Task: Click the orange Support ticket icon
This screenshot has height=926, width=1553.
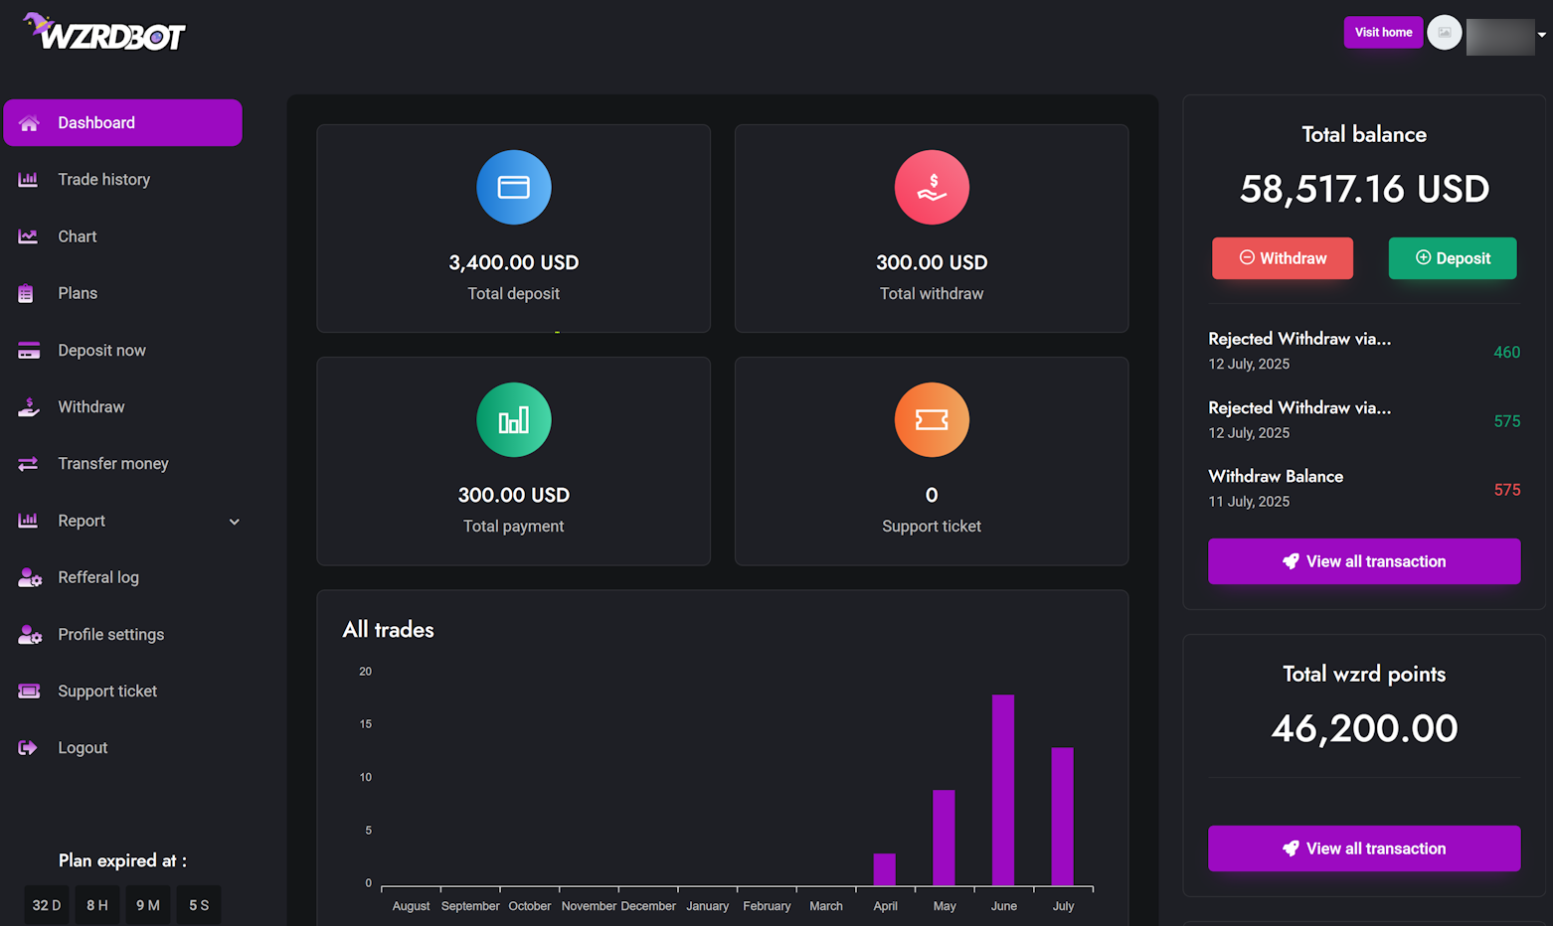Action: [931, 420]
